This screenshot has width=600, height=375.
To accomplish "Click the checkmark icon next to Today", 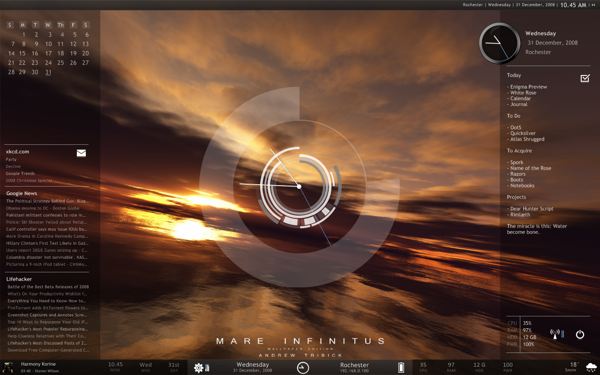I will 585,78.
